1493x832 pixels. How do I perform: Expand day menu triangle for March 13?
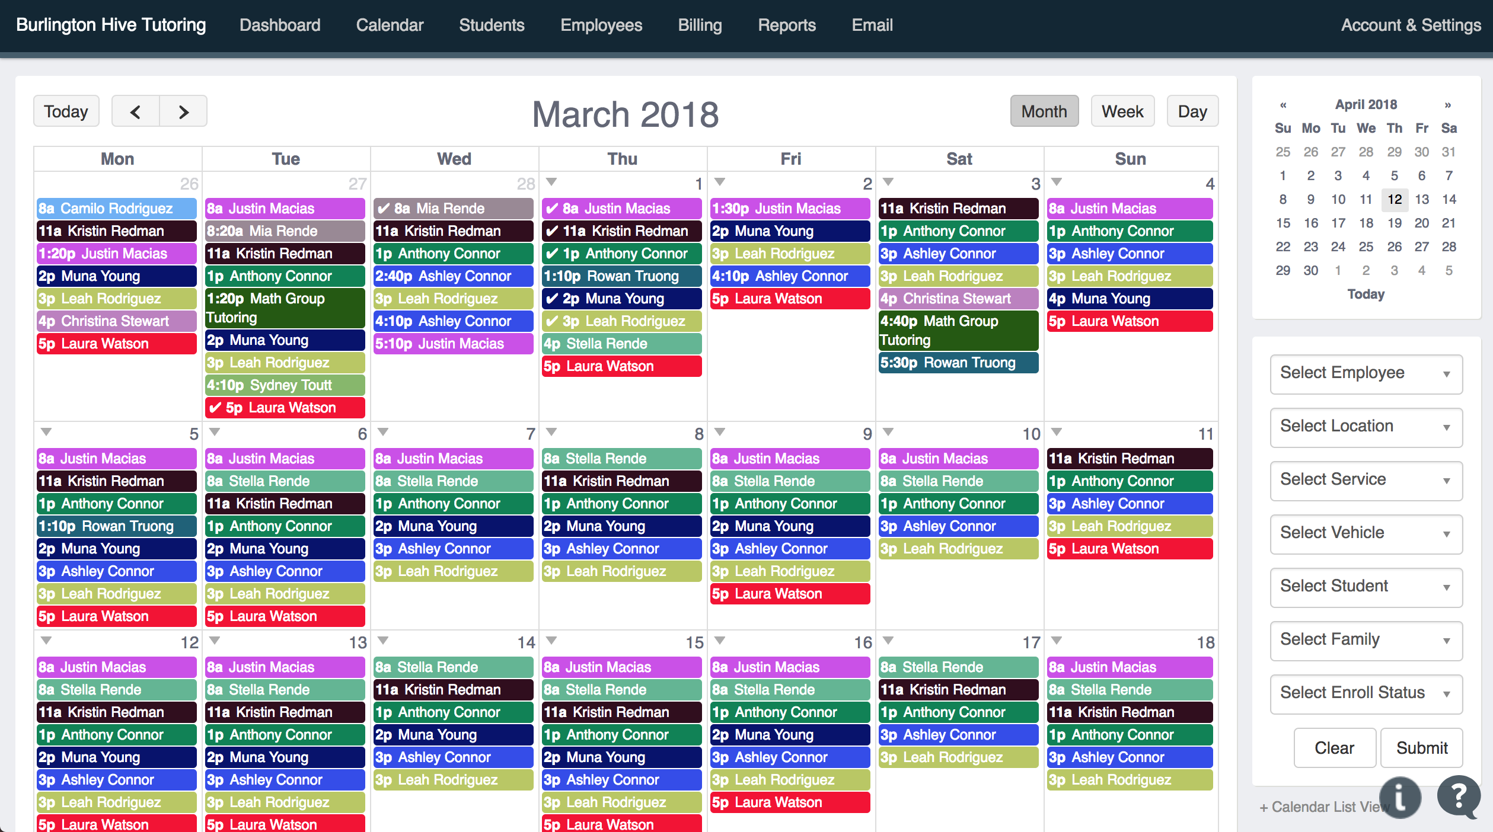[x=215, y=641]
